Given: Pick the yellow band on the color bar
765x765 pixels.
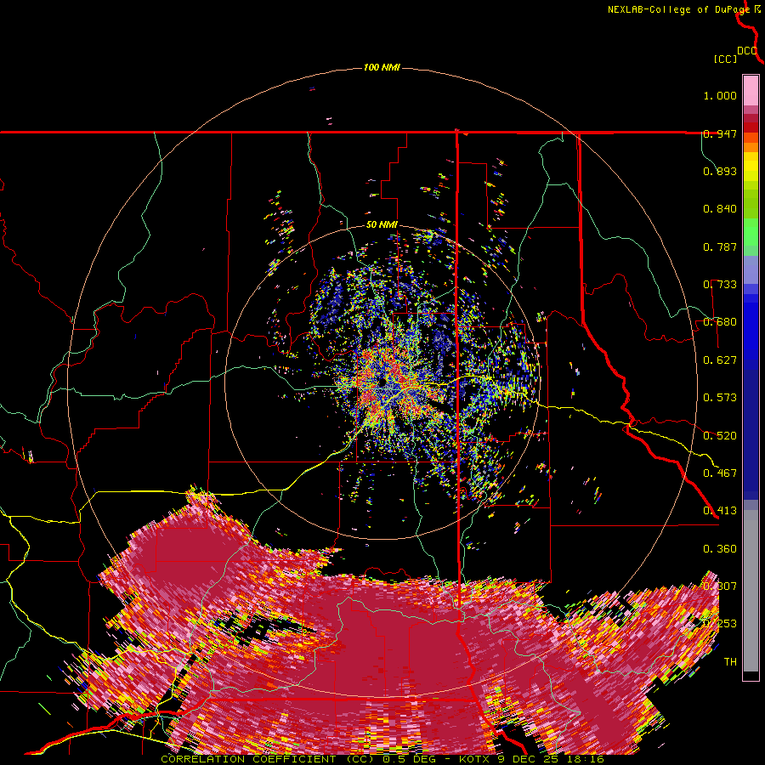Looking at the screenshot, I should coord(751,168).
